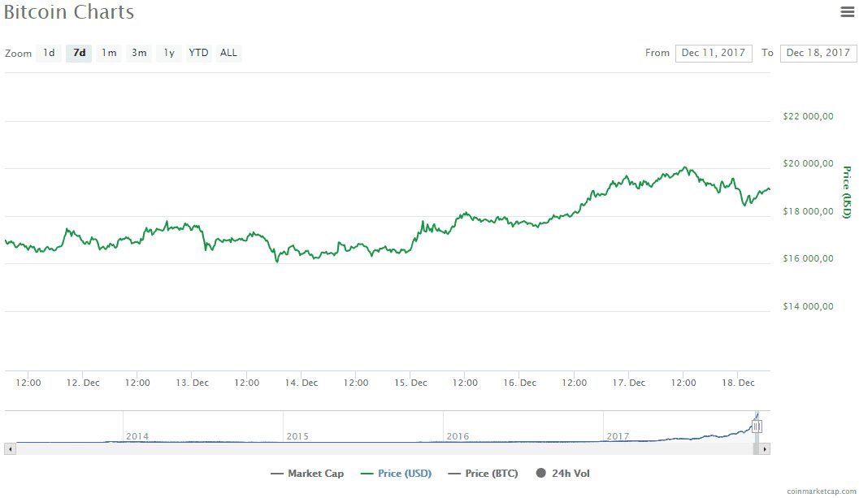Set zoom to 3m
This screenshot has width=859, height=498.
pyautogui.click(x=139, y=53)
